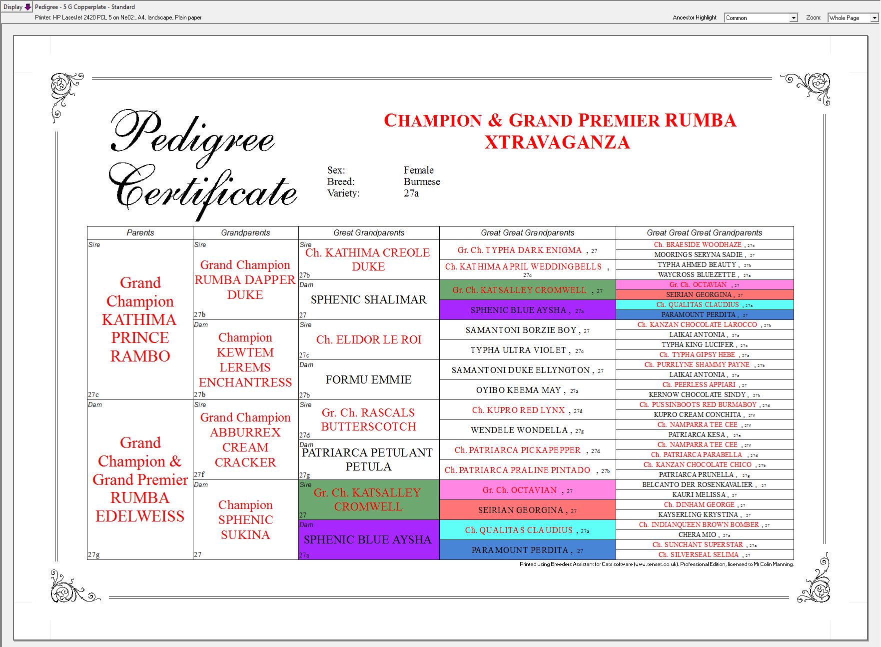Click Ch. SILVERSEAL SELIMA
Screen dimensions: 881x647
[x=705, y=554]
